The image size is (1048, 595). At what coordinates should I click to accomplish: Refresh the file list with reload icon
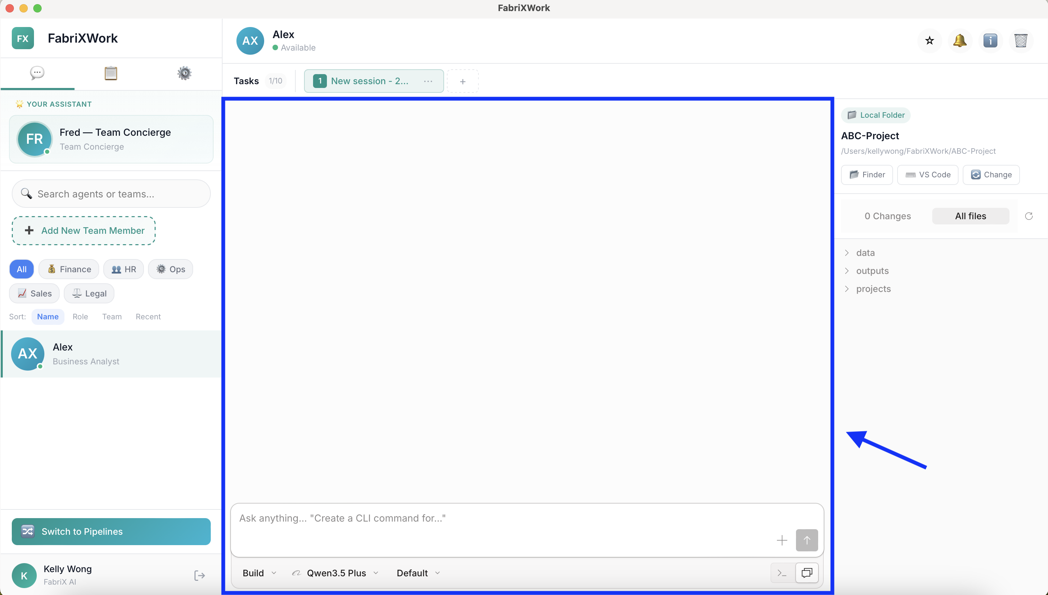1029,216
